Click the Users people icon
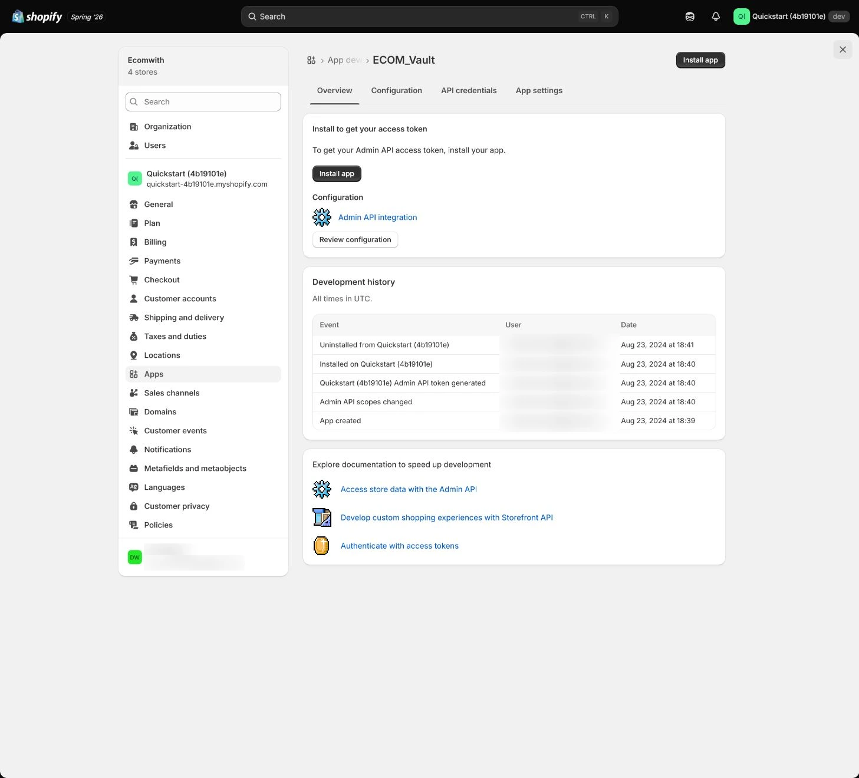This screenshot has height=778, width=859. coord(134,146)
